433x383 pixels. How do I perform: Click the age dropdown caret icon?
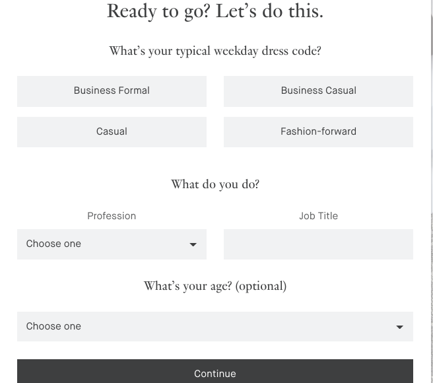pos(399,327)
